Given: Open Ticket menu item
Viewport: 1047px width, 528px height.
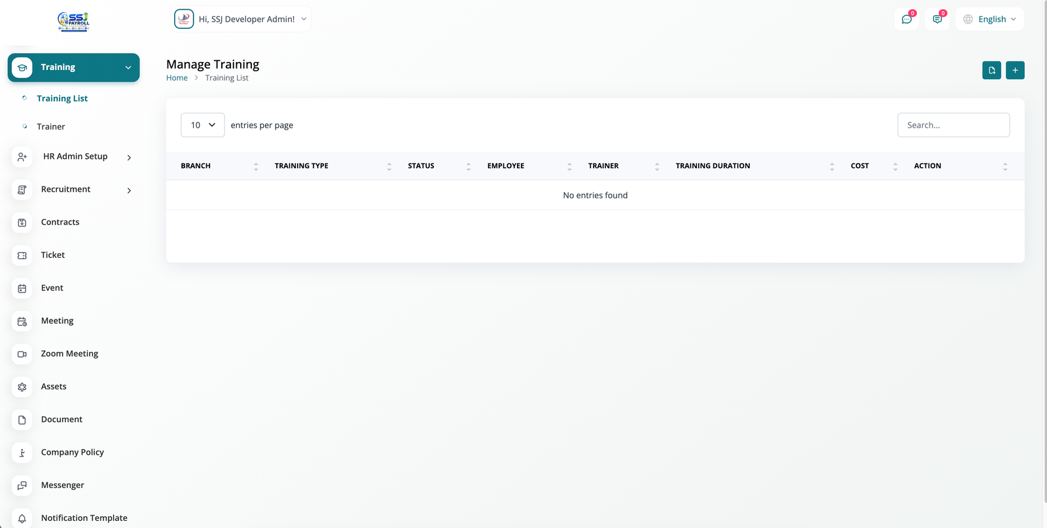Looking at the screenshot, I should pyautogui.click(x=53, y=255).
